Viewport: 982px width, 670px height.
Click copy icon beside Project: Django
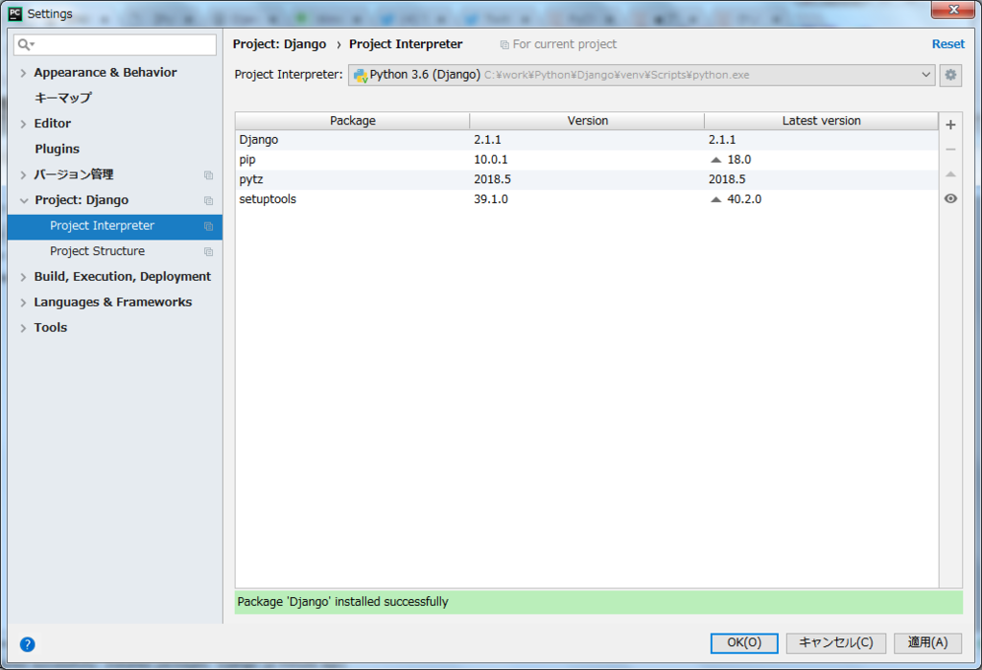point(208,200)
